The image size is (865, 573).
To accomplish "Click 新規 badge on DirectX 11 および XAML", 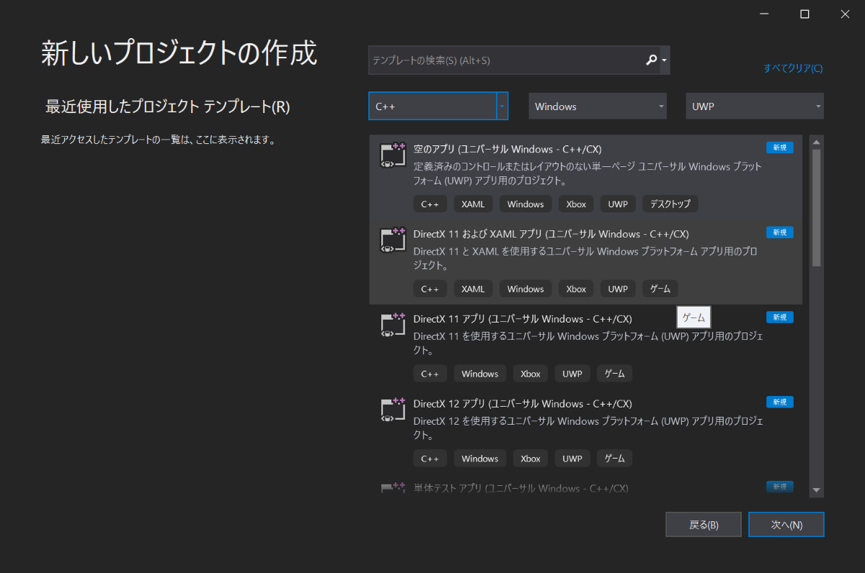I will [780, 233].
